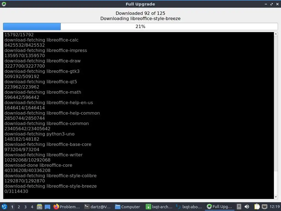The image size is (281, 211).
Task: Select the Full Upgrade taskbar entry
Action: point(220,207)
